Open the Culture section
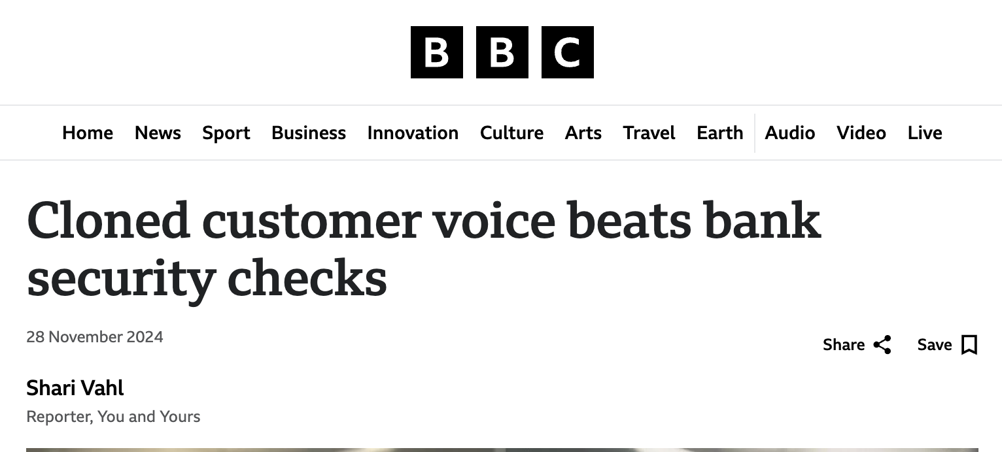Image resolution: width=1002 pixels, height=452 pixels. (511, 133)
